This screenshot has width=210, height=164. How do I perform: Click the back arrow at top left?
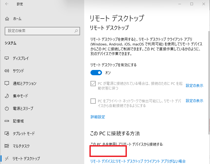[6, 4]
